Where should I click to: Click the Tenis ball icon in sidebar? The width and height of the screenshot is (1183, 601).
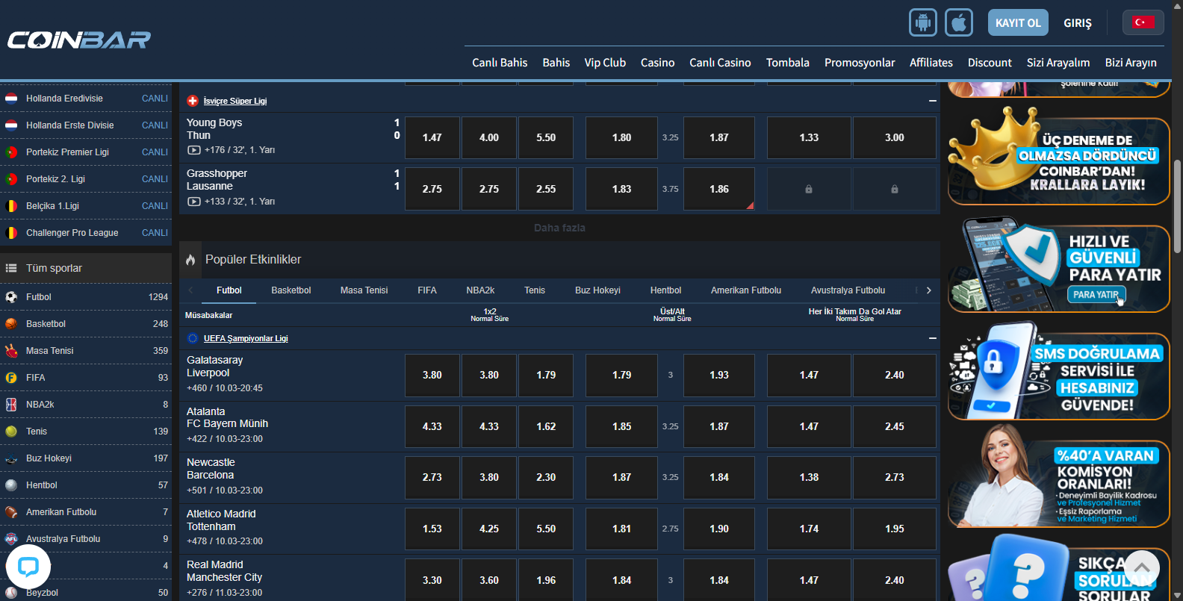click(x=11, y=432)
